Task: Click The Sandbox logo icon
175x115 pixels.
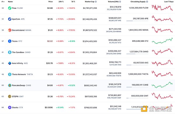Action: pos(10,52)
